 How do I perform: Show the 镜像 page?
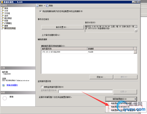(x=6, y=26)
